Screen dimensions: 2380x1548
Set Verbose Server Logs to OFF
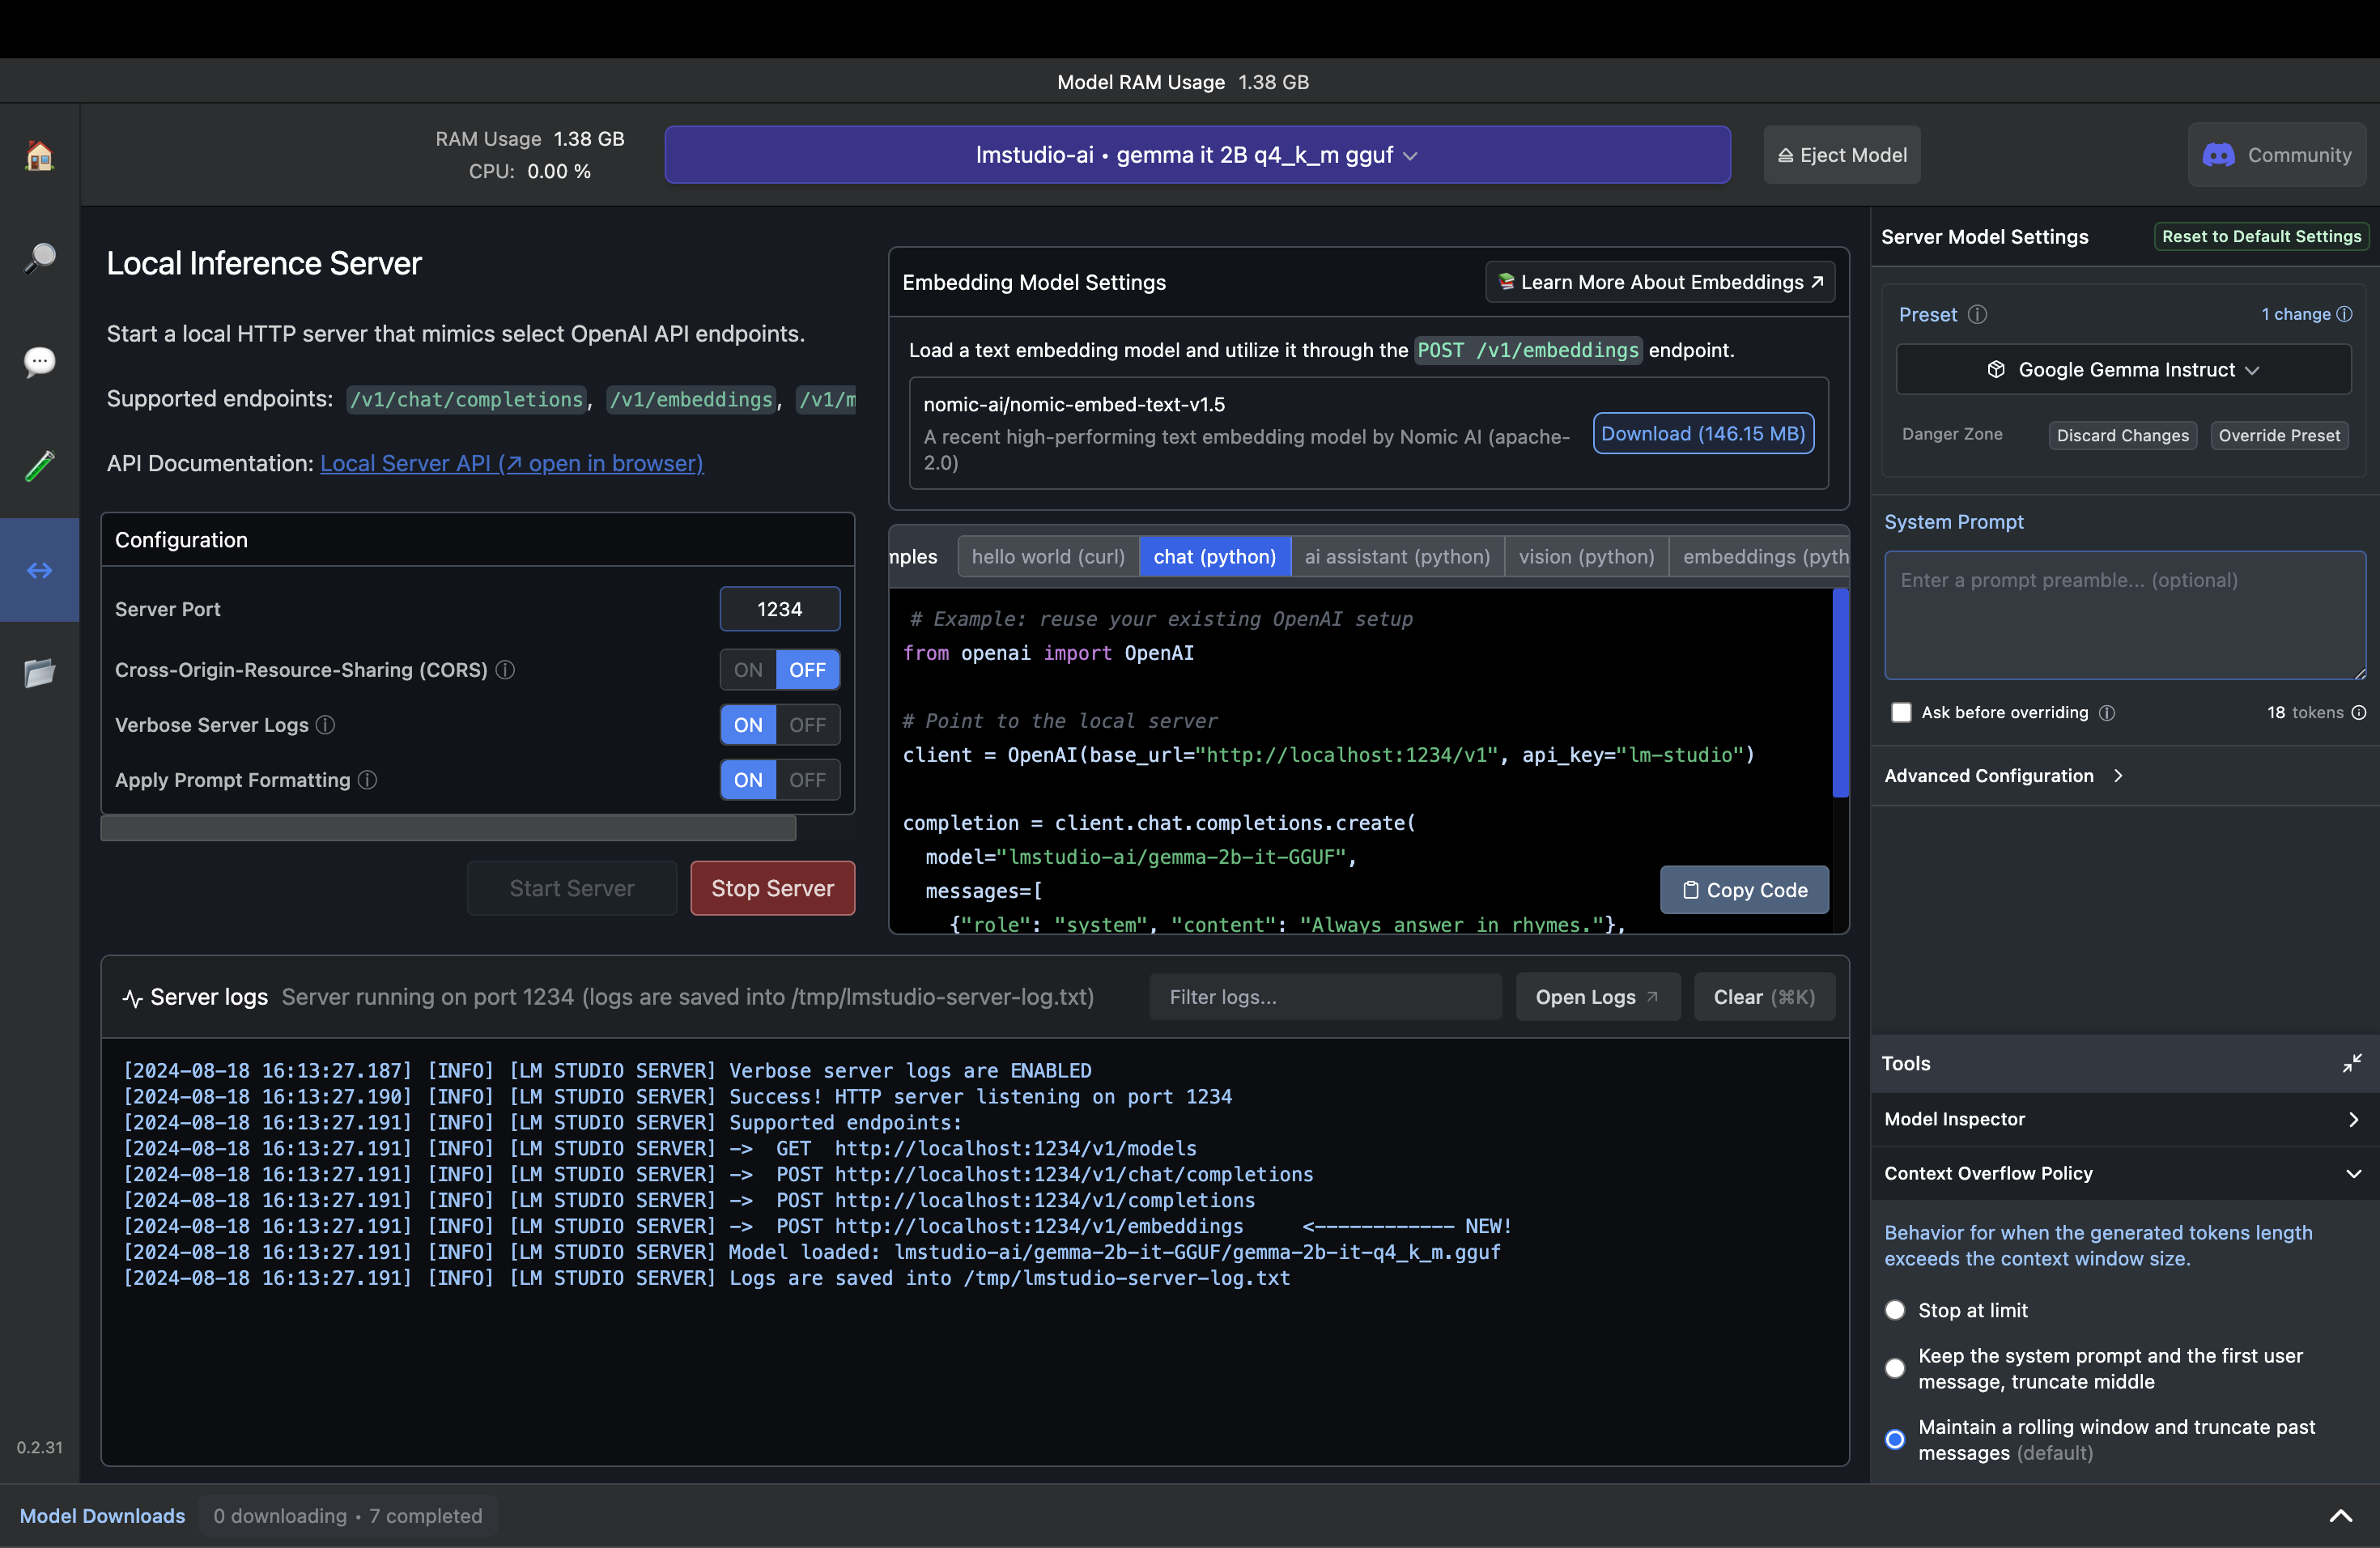[x=807, y=725]
